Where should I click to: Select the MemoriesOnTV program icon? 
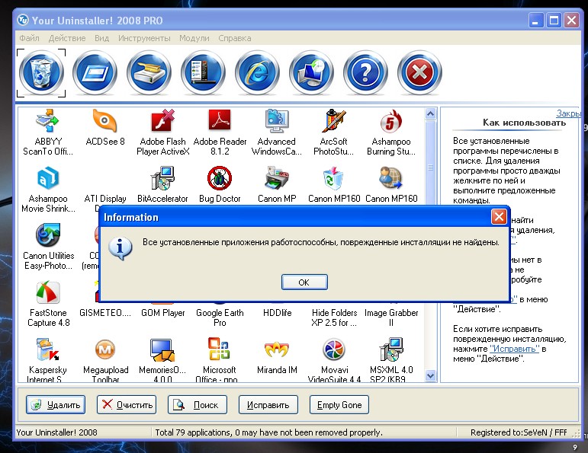(162, 349)
